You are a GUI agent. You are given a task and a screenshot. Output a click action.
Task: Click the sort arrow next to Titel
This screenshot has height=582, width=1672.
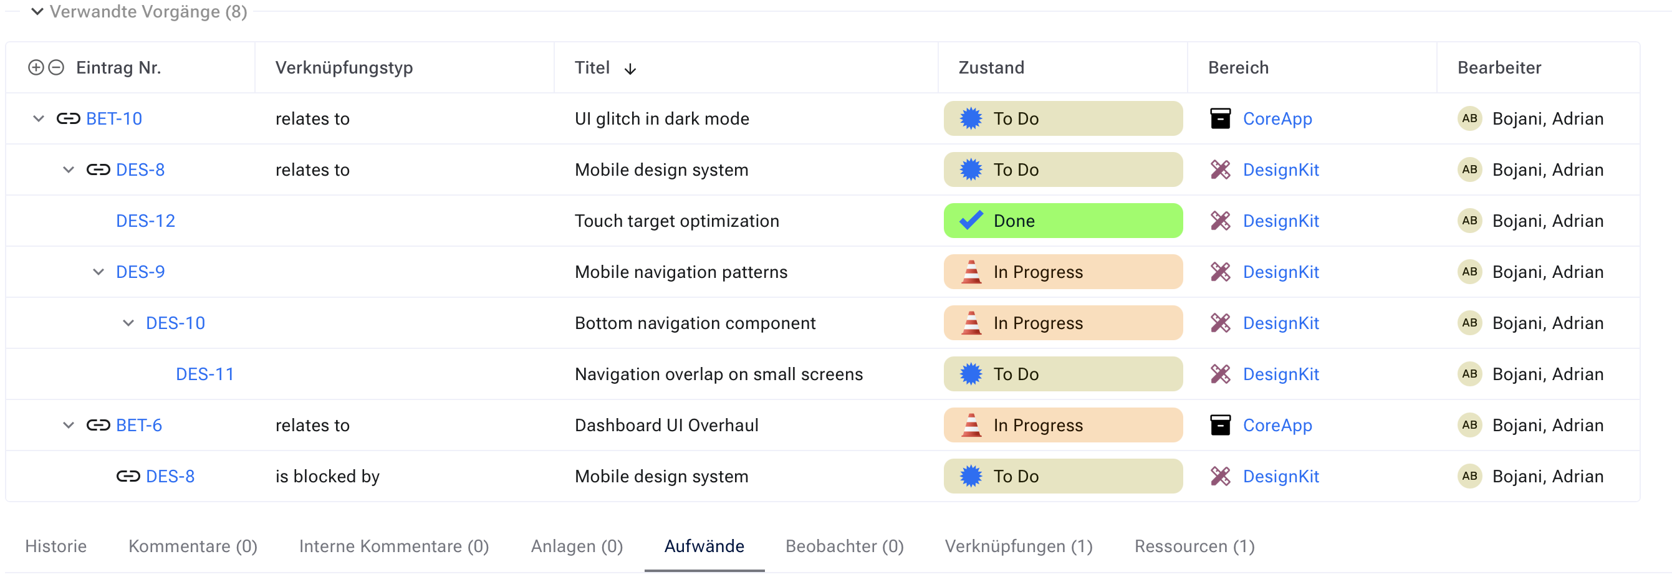click(x=630, y=69)
